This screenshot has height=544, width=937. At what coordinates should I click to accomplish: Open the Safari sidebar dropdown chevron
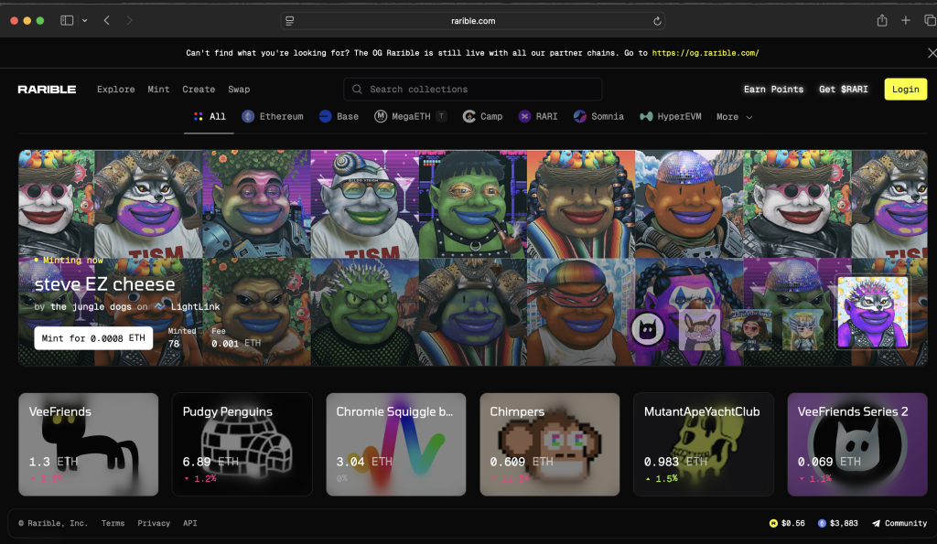(x=85, y=20)
